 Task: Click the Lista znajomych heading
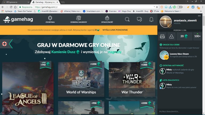[x=169, y=80]
